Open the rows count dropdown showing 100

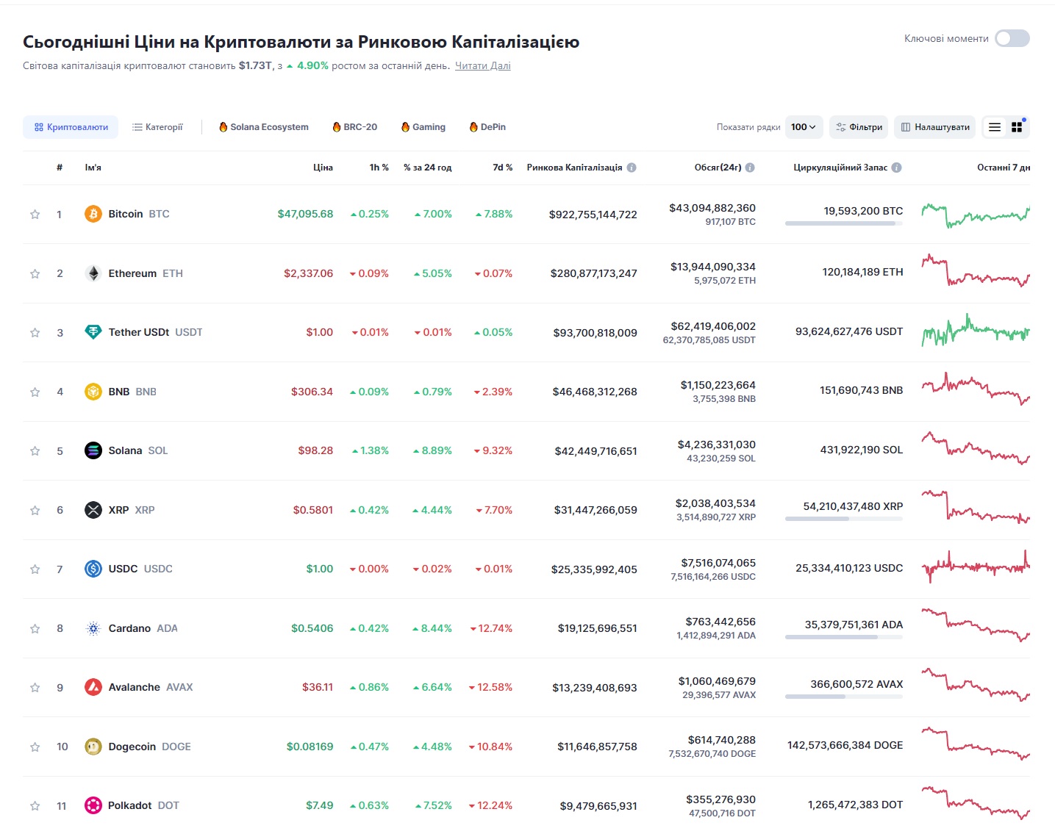click(804, 127)
